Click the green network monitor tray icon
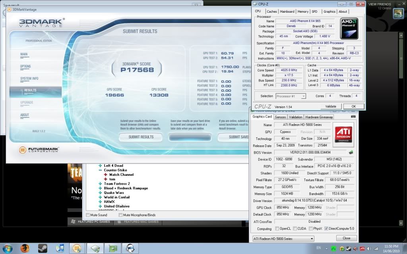Image resolution: width=407 pixels, height=254 pixels. (334, 249)
